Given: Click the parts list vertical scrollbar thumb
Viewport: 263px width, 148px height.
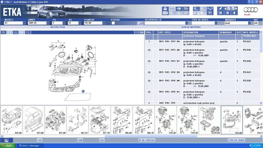Looking at the screenshot, I should click(x=261, y=43).
